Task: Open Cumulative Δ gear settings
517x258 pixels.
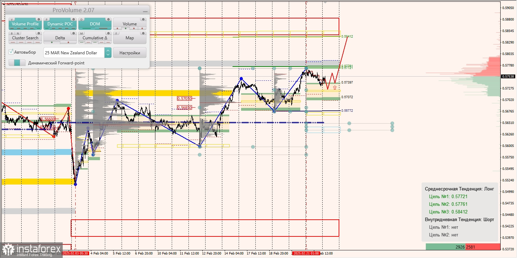Action: point(108,33)
